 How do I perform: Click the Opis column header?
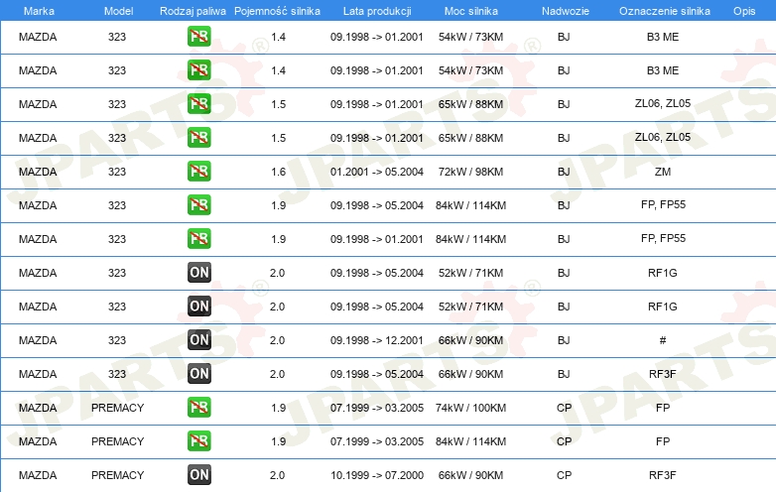tap(744, 11)
